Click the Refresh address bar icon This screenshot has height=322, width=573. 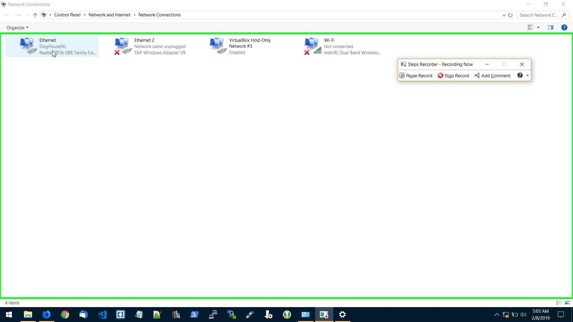pos(510,15)
